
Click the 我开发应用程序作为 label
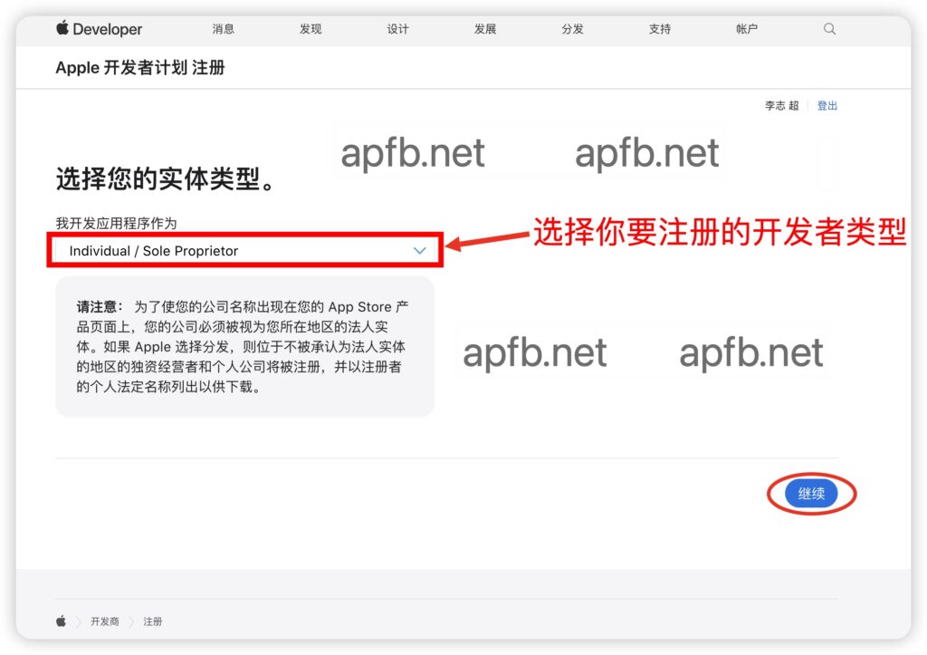click(x=116, y=223)
